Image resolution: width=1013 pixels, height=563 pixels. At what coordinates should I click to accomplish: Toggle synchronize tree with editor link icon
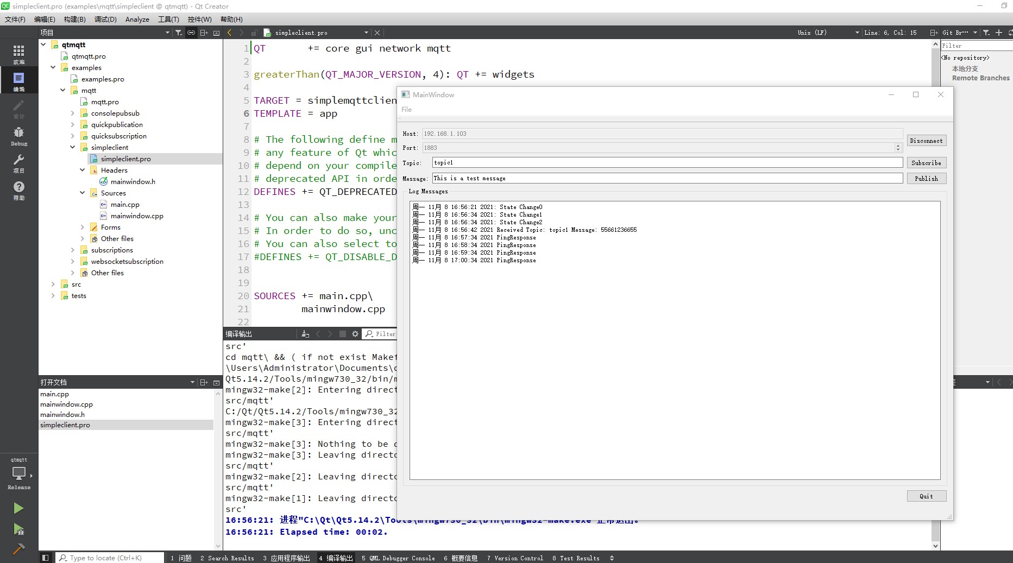coord(191,33)
